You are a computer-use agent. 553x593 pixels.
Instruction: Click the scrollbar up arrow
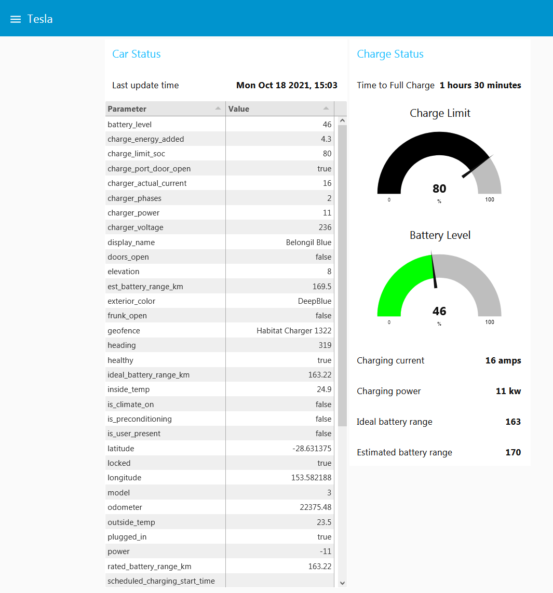click(x=341, y=120)
